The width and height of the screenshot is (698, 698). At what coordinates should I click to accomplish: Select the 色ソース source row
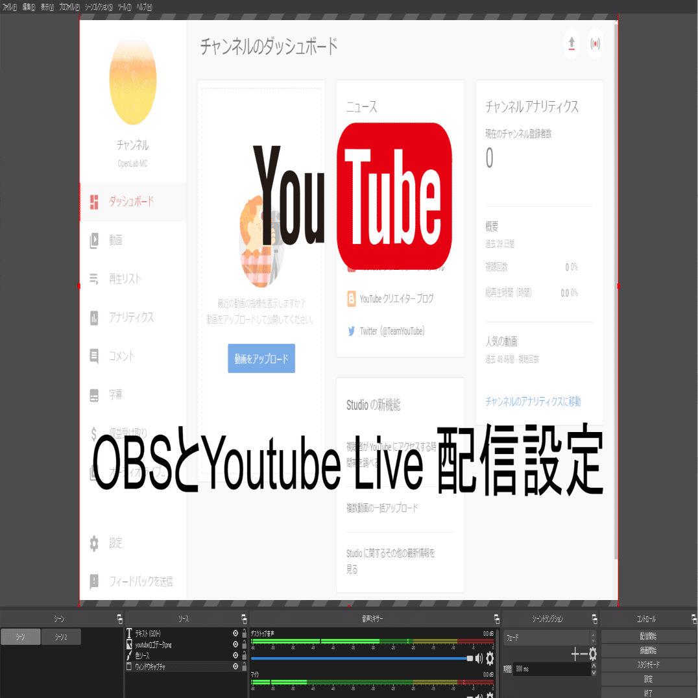[x=186, y=656]
